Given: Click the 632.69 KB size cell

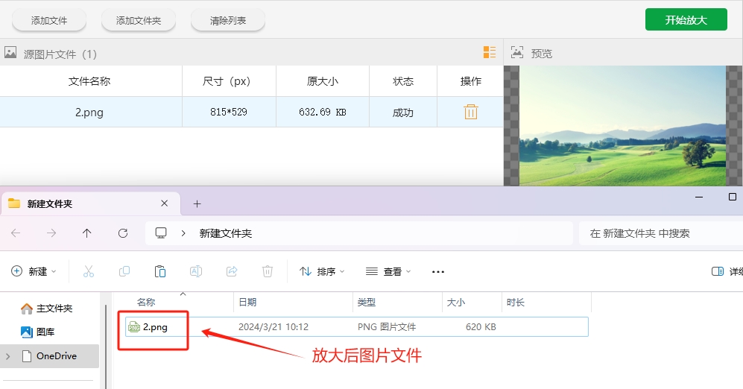Looking at the screenshot, I should 322,112.
